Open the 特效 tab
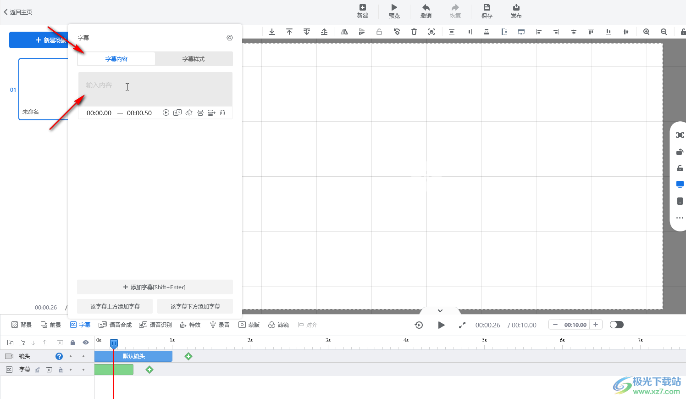Image resolution: width=686 pixels, height=399 pixels. pos(190,325)
